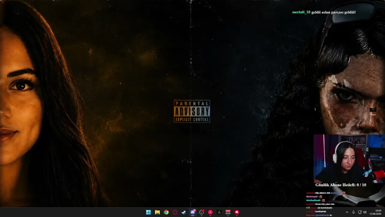Open YouTube Music from the taskbar
Screen dimensions: 385x217
pyautogui.click(x=210, y=212)
